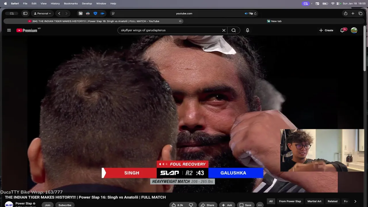Open the translate page icon
Viewport: 368px width, 207px height.
[x=251, y=14]
